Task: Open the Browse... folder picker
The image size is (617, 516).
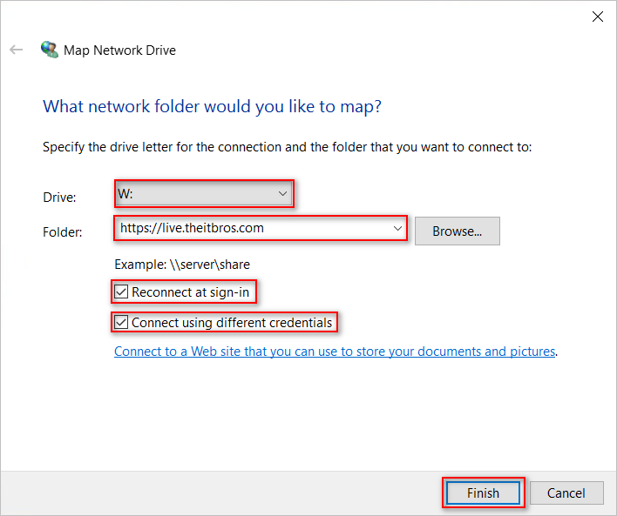Action: point(457,231)
